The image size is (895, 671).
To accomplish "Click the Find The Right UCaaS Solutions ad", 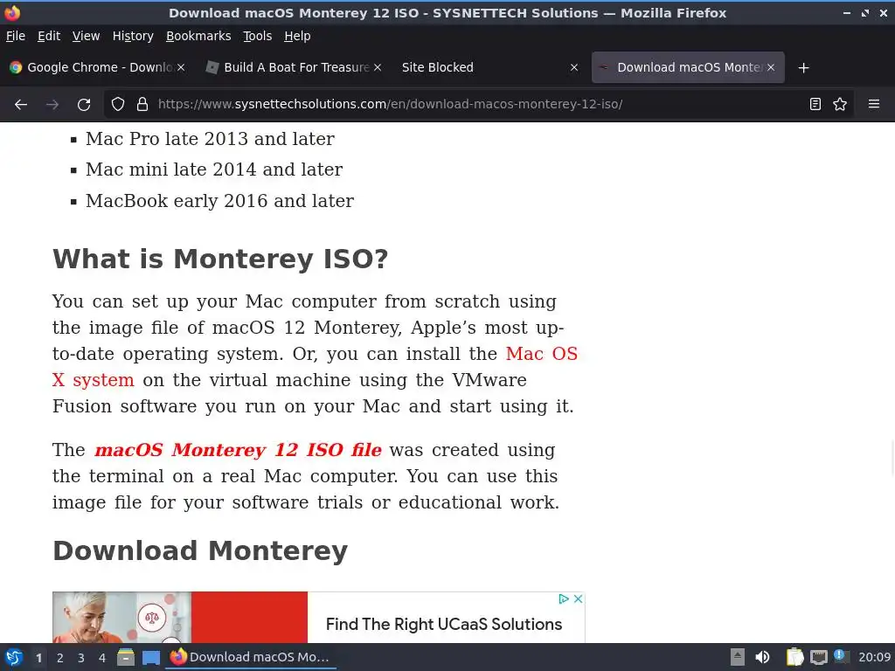I will 444,624.
